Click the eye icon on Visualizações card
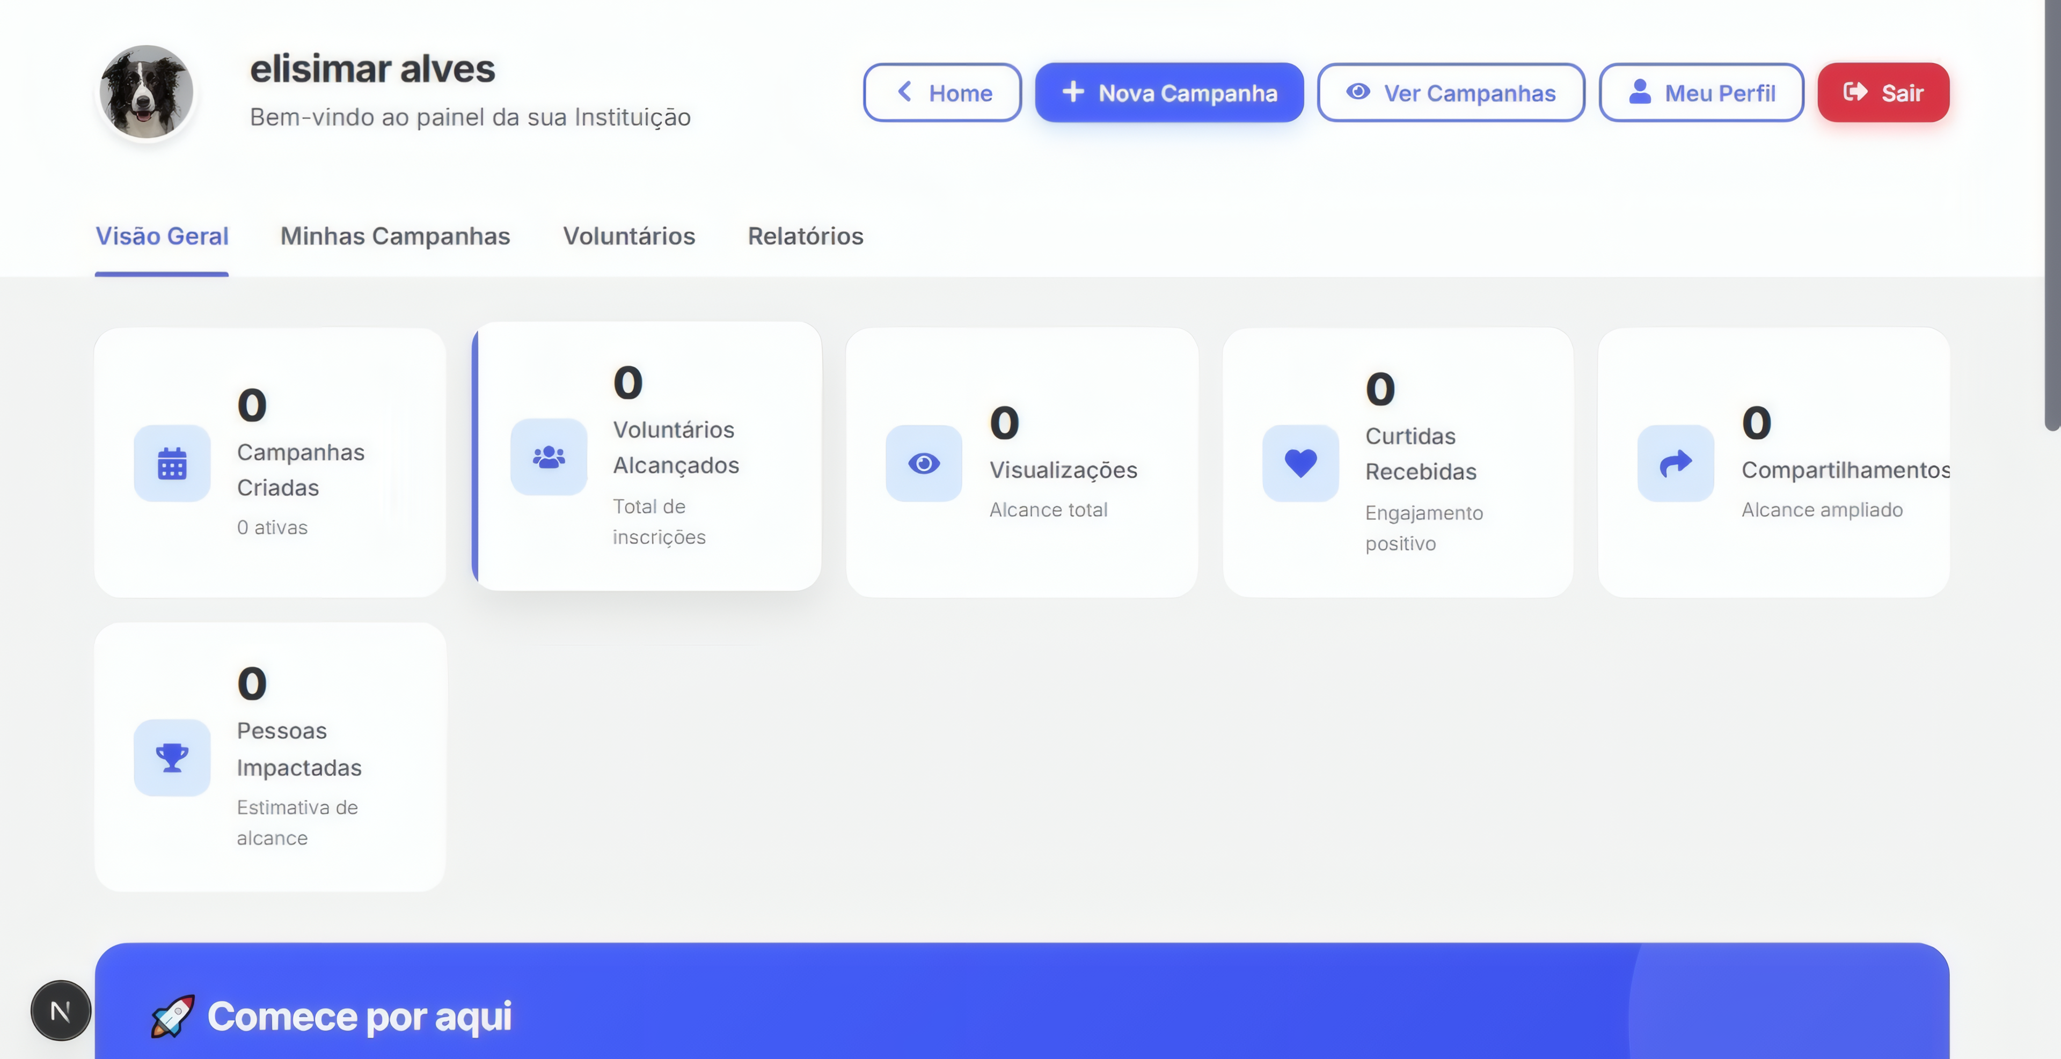Image resolution: width=2061 pixels, height=1059 pixels. [x=924, y=463]
